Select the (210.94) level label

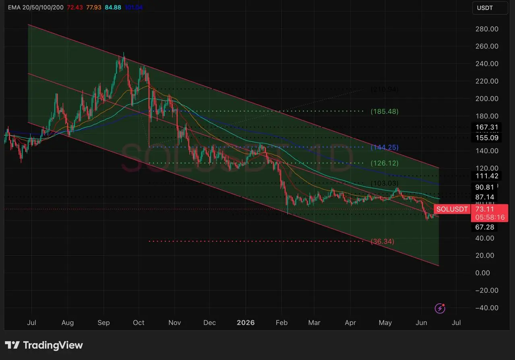(x=384, y=89)
